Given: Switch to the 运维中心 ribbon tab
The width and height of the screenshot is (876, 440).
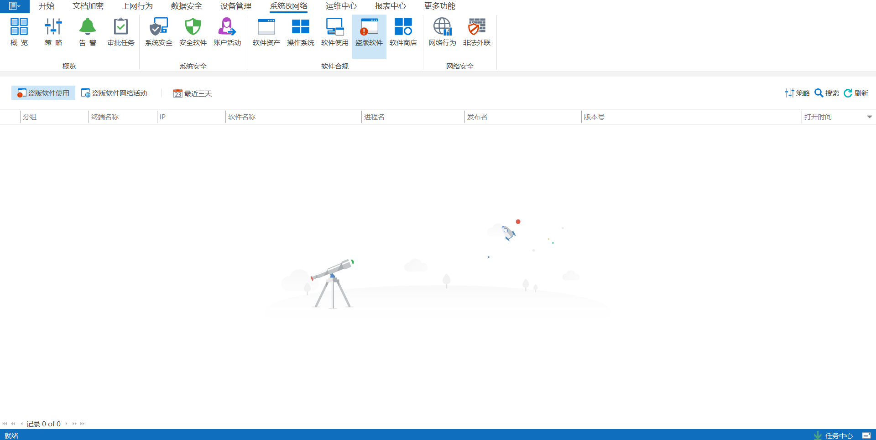Looking at the screenshot, I should click(341, 6).
